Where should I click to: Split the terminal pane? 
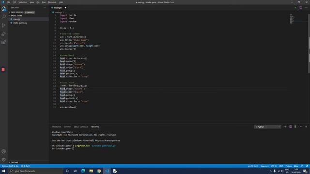[x=291, y=127]
